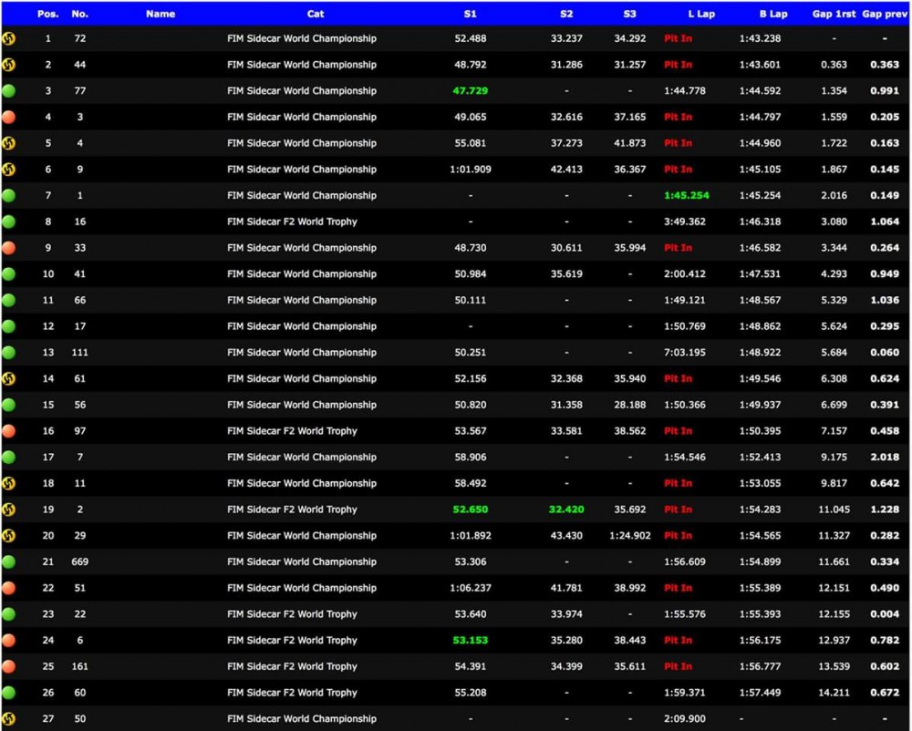The width and height of the screenshot is (912, 731).
Task: Click the yellow status icon for position 27
Action: pyautogui.click(x=9, y=719)
